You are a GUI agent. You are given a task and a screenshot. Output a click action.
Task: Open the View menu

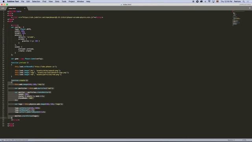coord(51,2)
